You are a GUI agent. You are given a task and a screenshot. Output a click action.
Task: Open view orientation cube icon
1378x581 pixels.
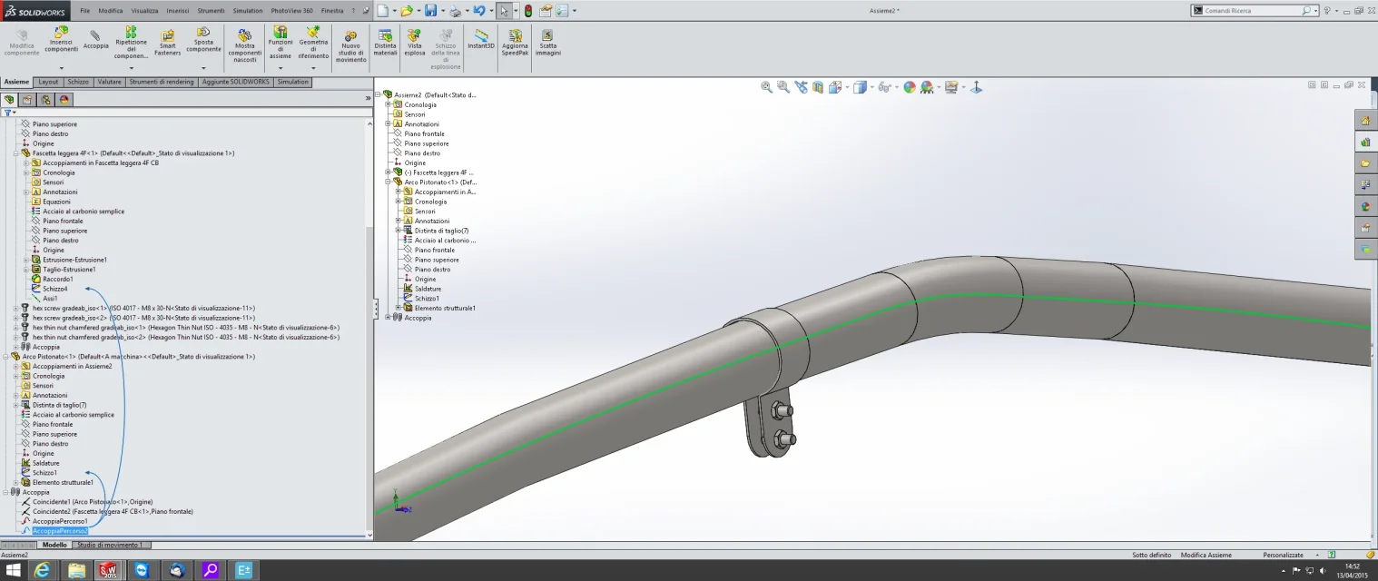(835, 87)
